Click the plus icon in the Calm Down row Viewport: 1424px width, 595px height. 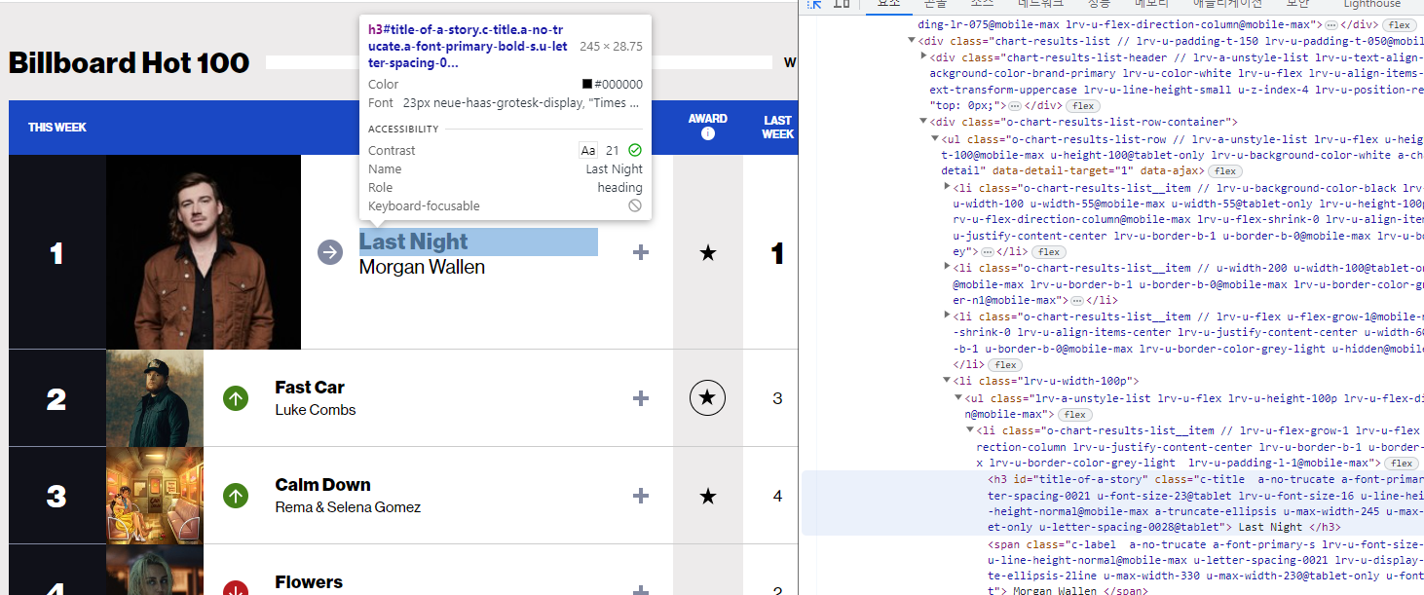[x=641, y=496]
